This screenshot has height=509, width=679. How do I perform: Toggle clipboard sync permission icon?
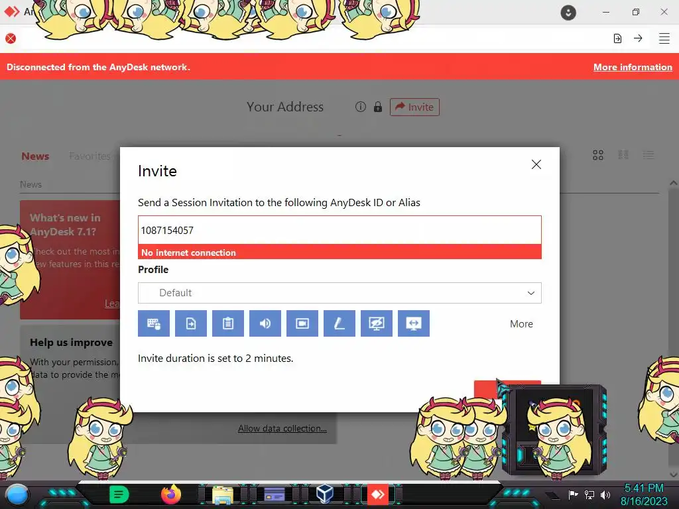click(228, 323)
